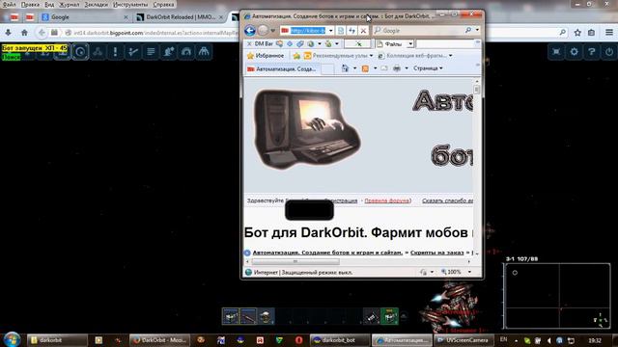
Task: Click the Firefox bookmark star icon
Action: point(577,33)
